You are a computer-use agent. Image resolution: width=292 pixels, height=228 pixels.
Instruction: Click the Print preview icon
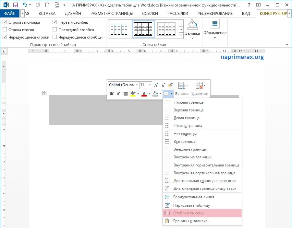[x=57, y=5]
